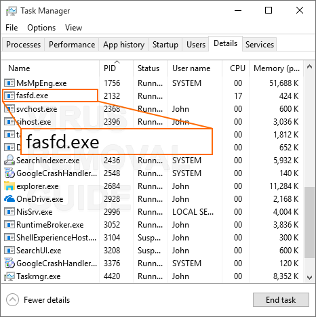Screen dimensions: 316x317
Task: Click the scrollbar down arrow
Action: (310, 277)
